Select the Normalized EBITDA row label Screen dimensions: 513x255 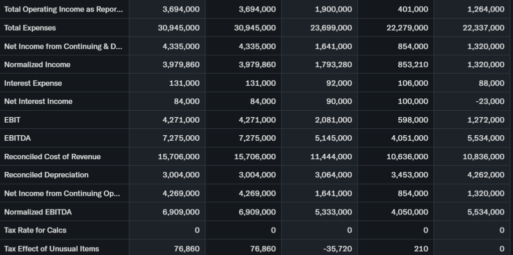[38, 212]
